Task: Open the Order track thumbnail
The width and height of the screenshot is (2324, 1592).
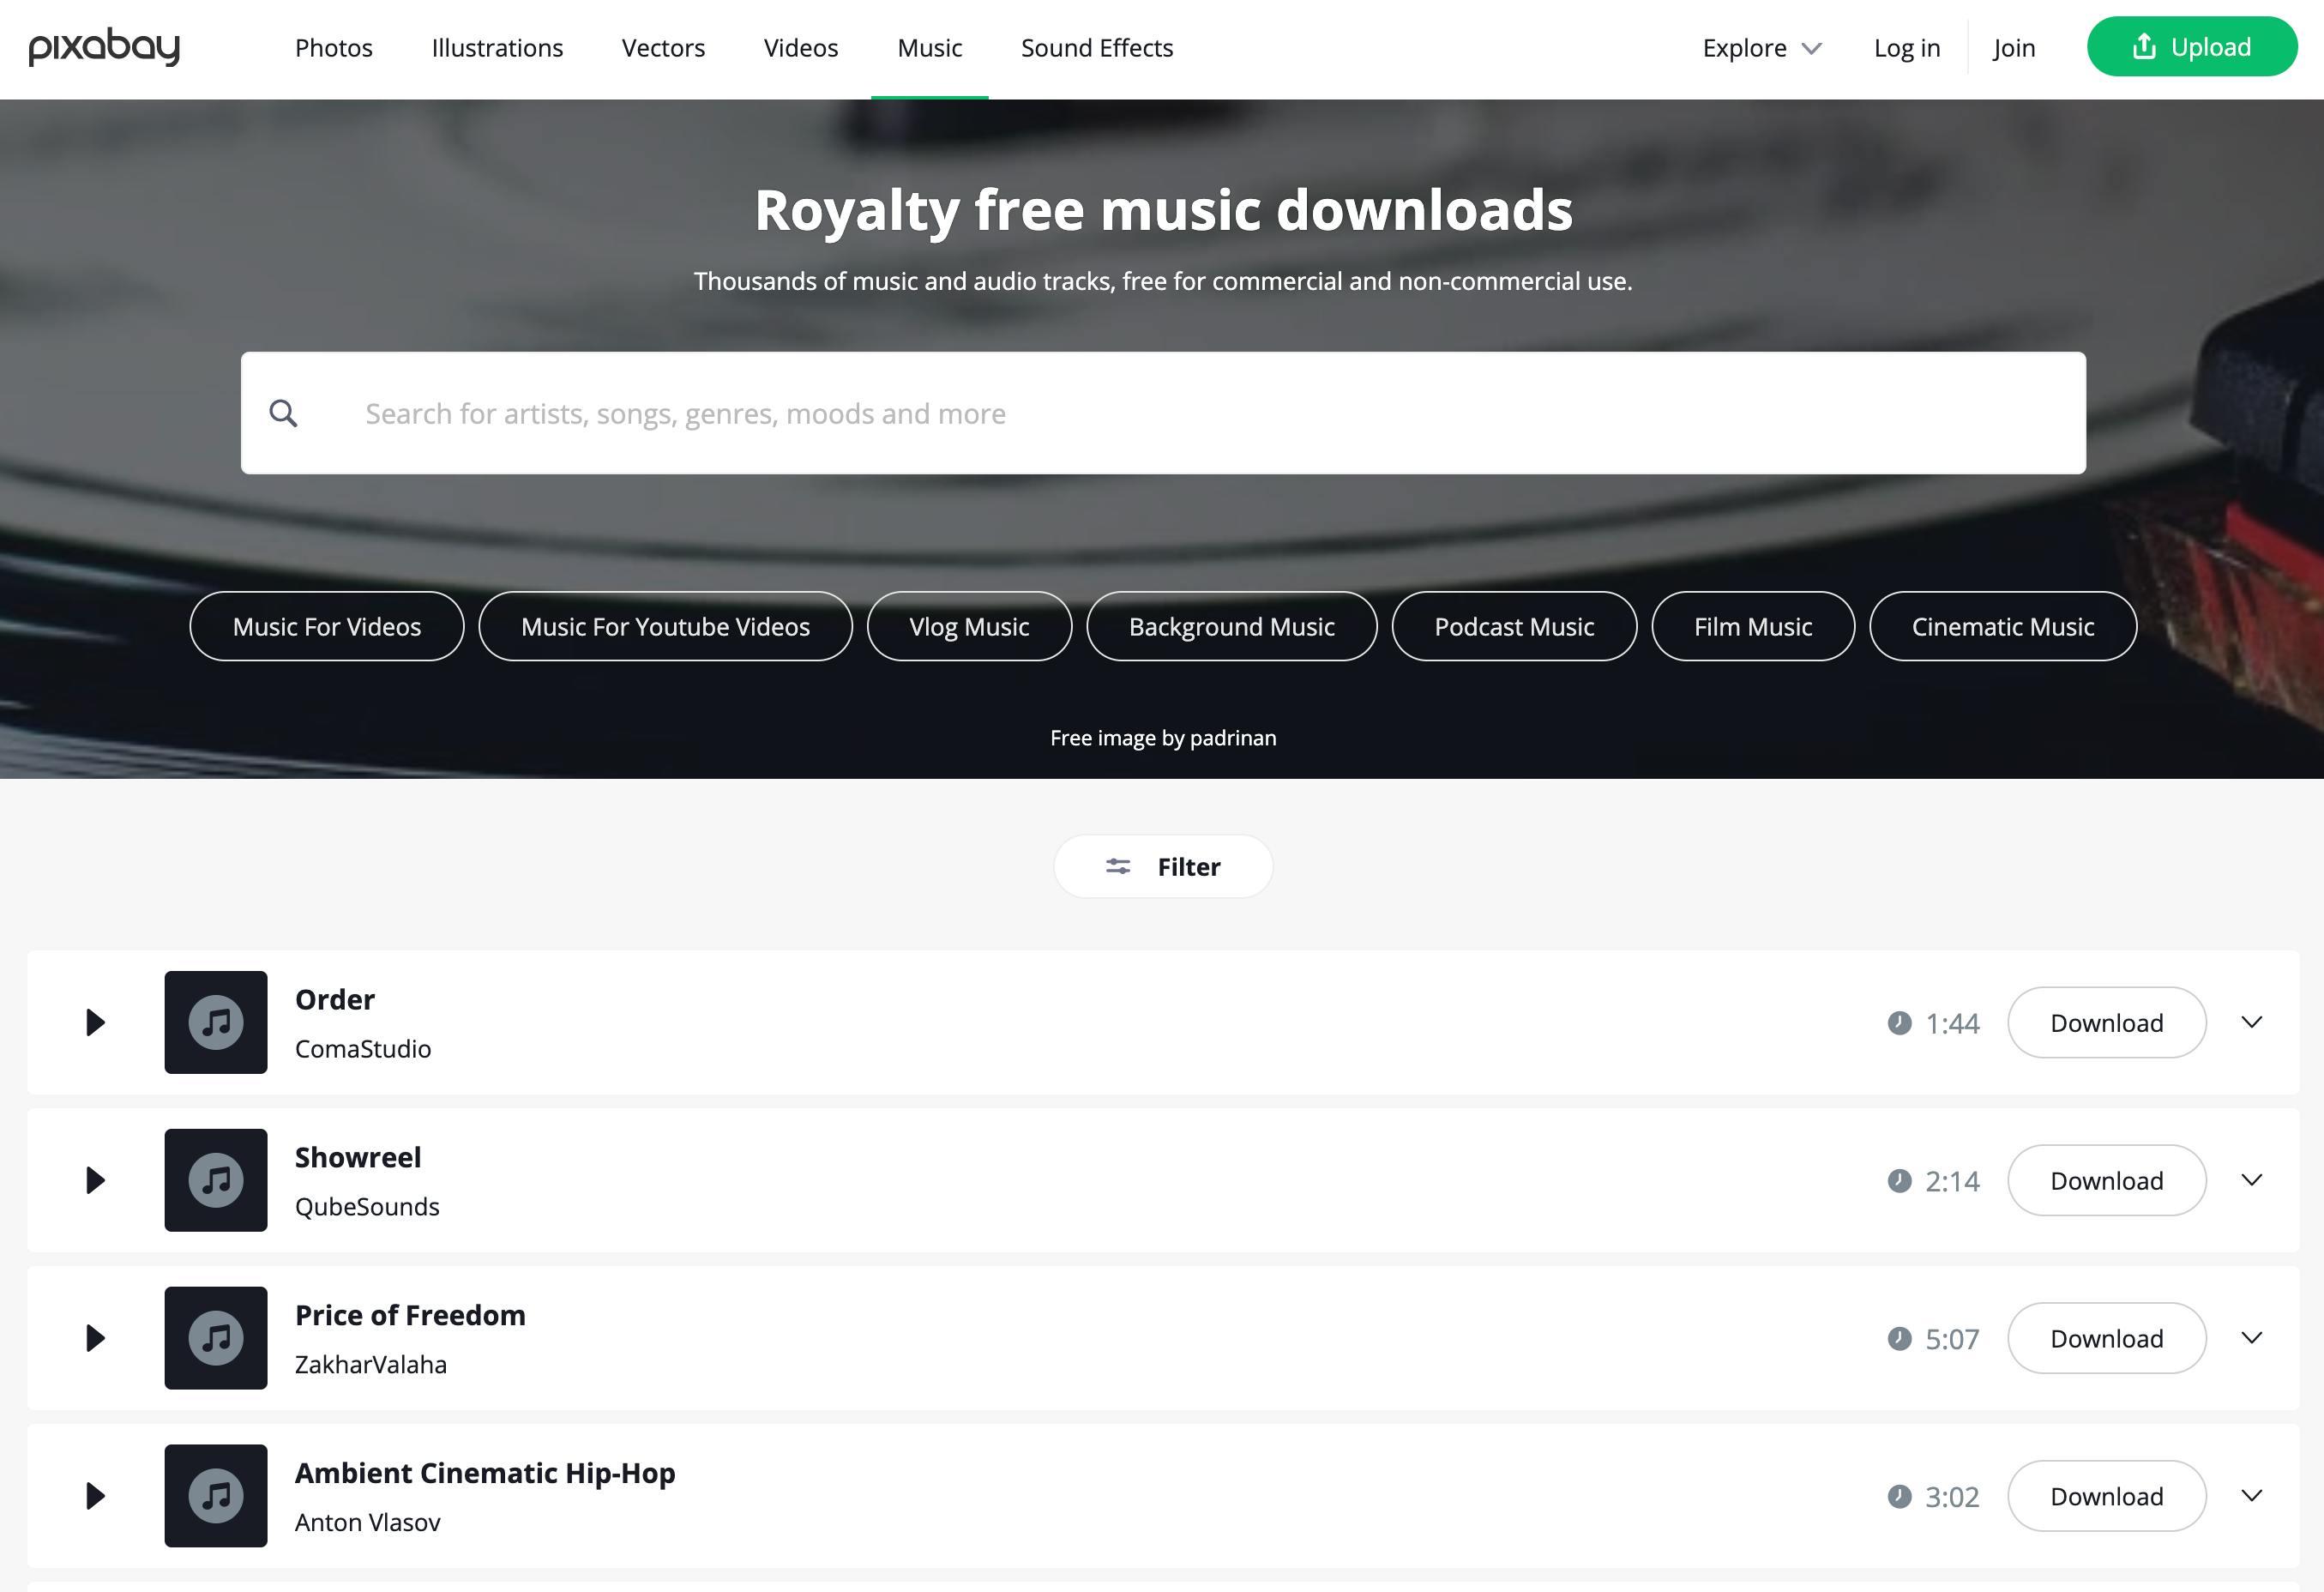Action: coord(216,1022)
